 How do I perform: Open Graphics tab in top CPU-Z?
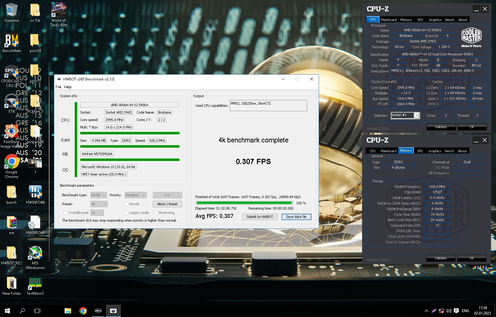point(435,20)
